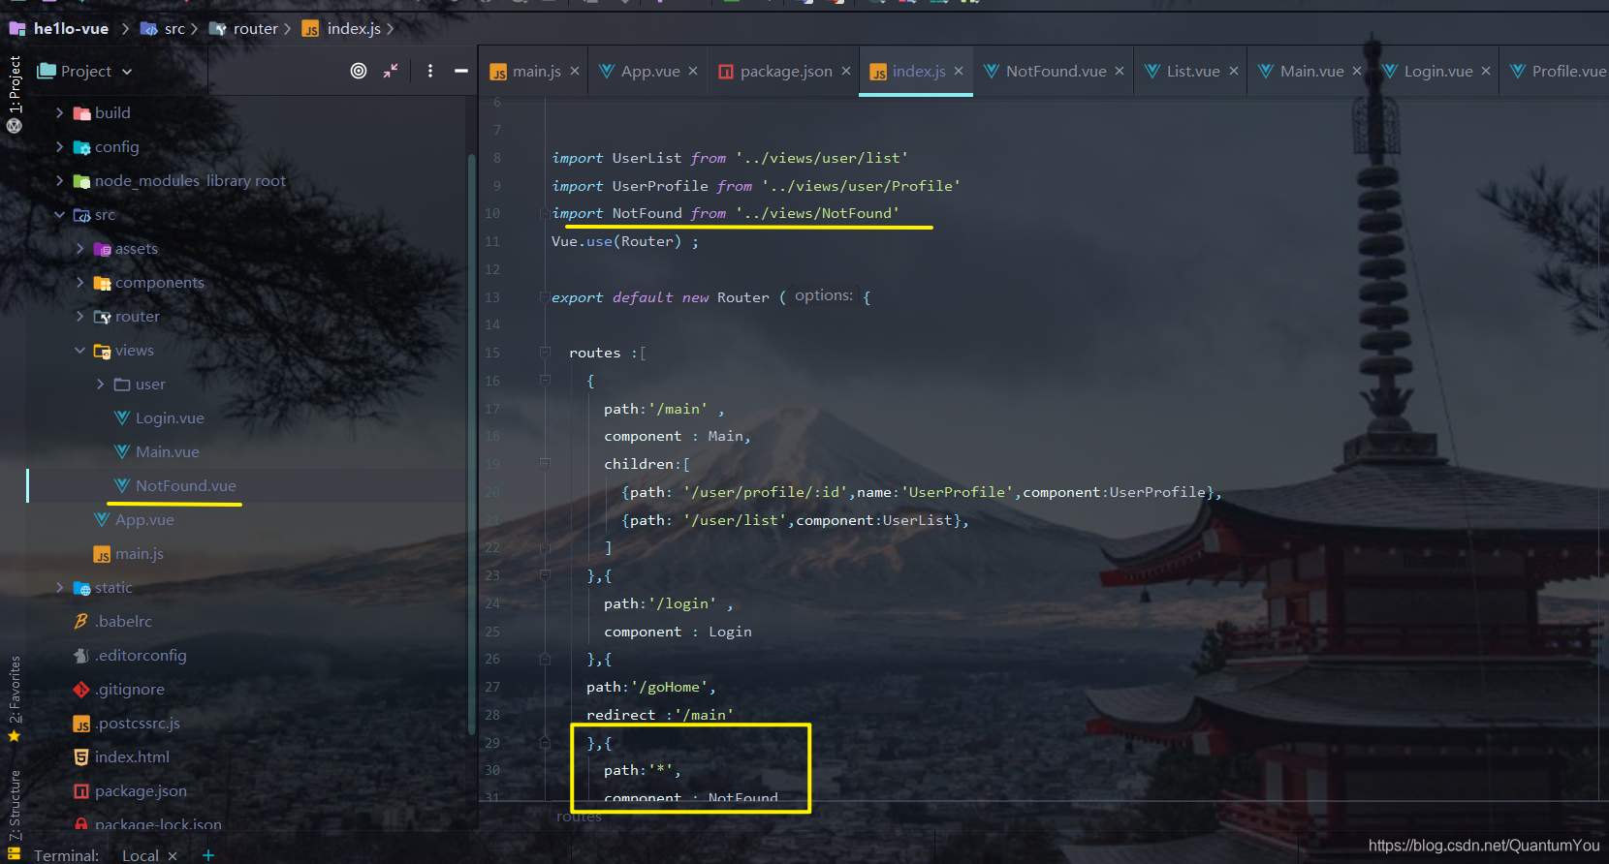Fold the export default block at line 13

coord(545,297)
